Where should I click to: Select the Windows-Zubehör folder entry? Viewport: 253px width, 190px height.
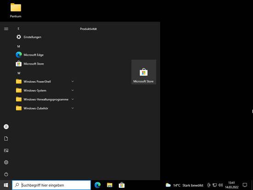pyautogui.click(x=45, y=108)
